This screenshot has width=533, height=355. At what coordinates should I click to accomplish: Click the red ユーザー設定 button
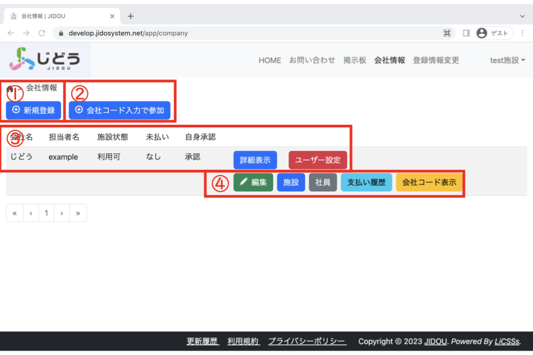pyautogui.click(x=318, y=160)
